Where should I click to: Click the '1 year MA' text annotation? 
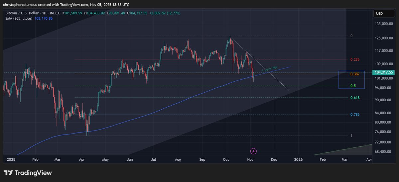pos(269,69)
